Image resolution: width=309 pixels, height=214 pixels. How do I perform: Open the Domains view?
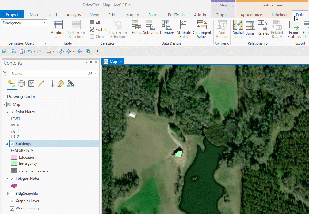[167, 28]
